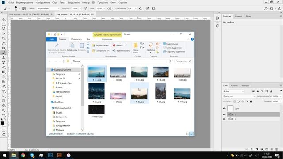Open the brush opacity value dropdown arrow

tap(80, 8)
